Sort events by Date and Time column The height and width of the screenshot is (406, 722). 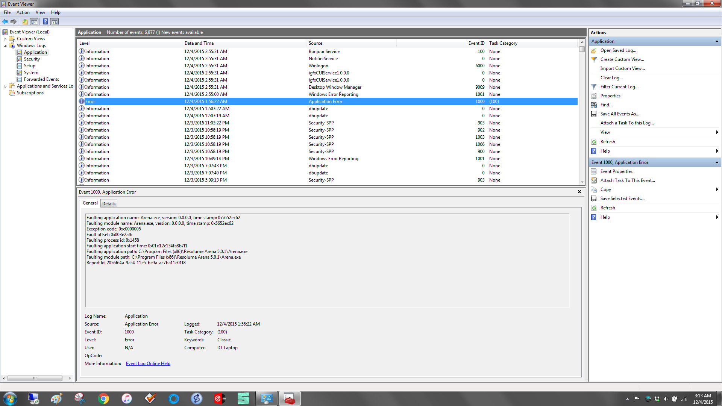pyautogui.click(x=199, y=43)
